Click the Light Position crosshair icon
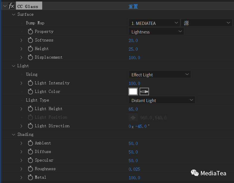Screen dimensions: 234x183 click(133, 117)
